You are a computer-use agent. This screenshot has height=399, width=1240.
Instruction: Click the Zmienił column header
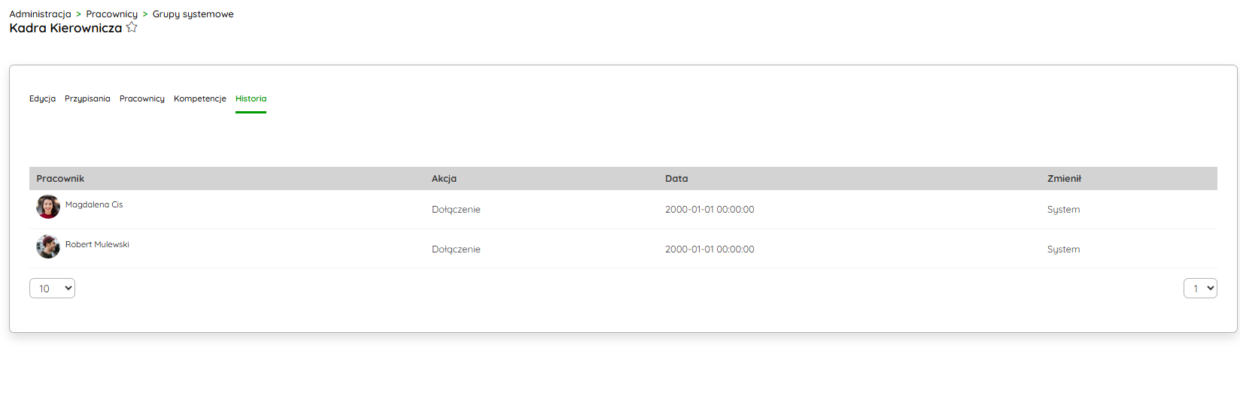pyautogui.click(x=1064, y=179)
